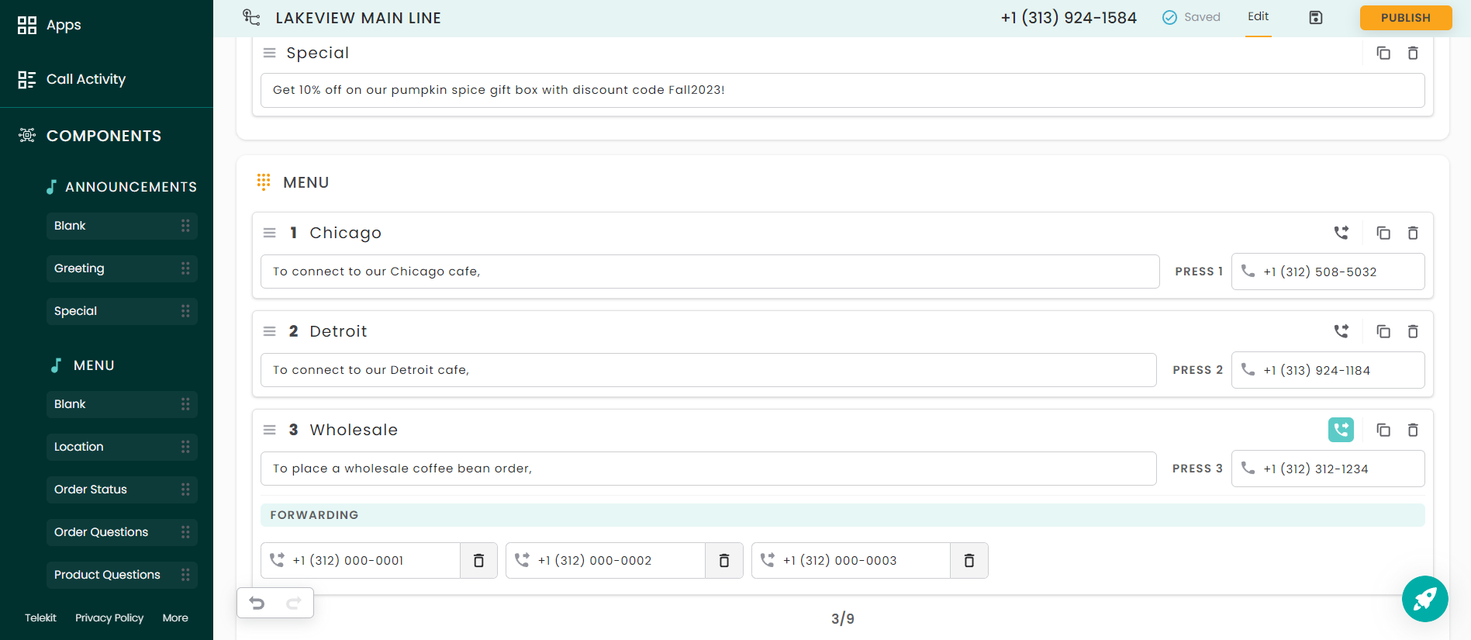Click the Chicago option title
The width and height of the screenshot is (1471, 640).
(x=345, y=233)
